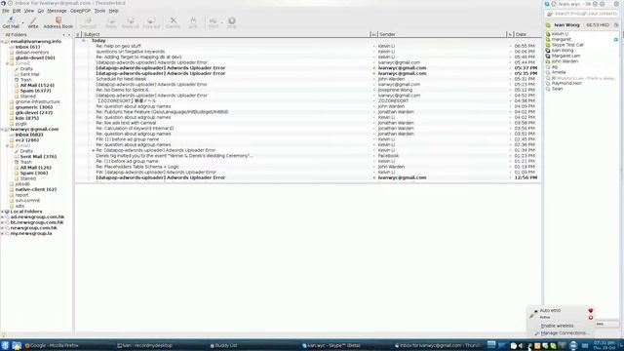Sort messages by the Sender column

pyautogui.click(x=442, y=35)
